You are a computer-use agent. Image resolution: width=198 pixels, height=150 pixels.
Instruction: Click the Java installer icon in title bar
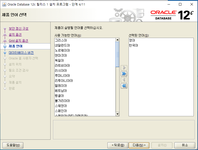tap(4, 5)
